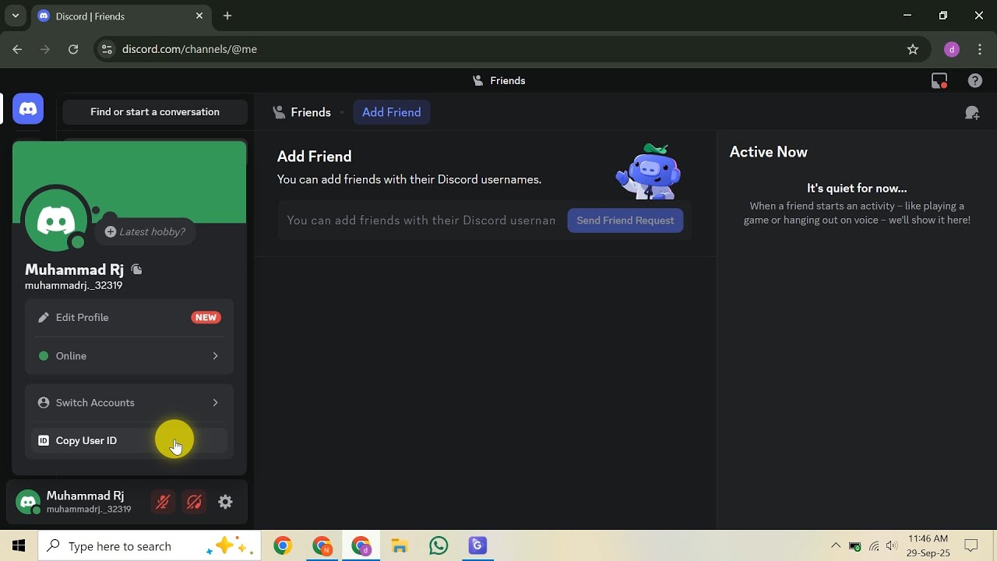
Task: Click the Windows taskbar search box
Action: pos(150,546)
